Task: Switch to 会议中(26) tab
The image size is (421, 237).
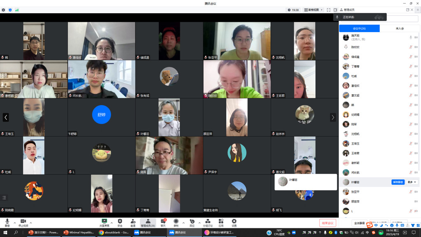Action: tap(359, 28)
